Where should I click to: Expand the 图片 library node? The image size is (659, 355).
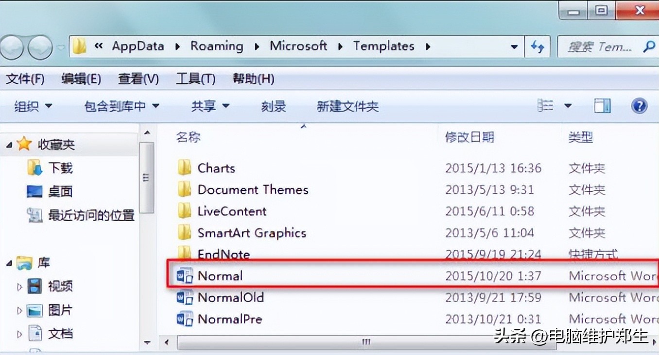[19, 310]
